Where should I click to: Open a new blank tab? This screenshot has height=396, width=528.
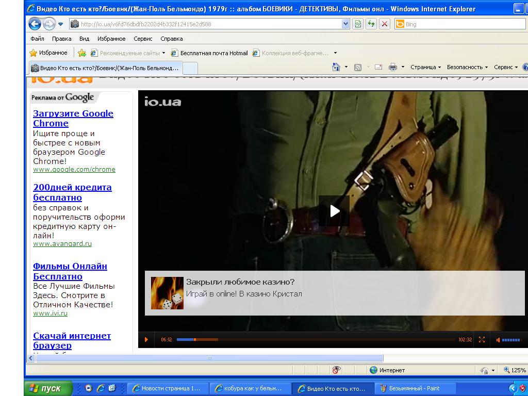coord(190,69)
